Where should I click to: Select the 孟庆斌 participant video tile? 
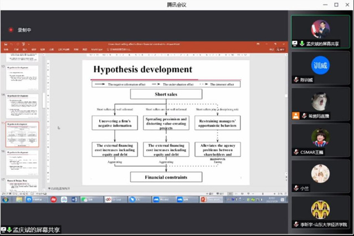[320, 30]
